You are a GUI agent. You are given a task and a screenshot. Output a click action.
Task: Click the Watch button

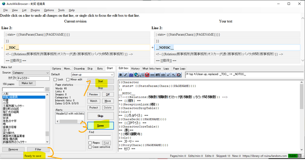tap(94, 101)
